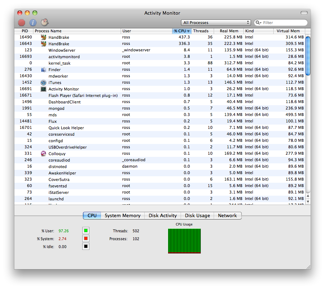Viewport: 325px width, 289px height.
Task: Switch to the System Memory tab
Action: pos(122,216)
